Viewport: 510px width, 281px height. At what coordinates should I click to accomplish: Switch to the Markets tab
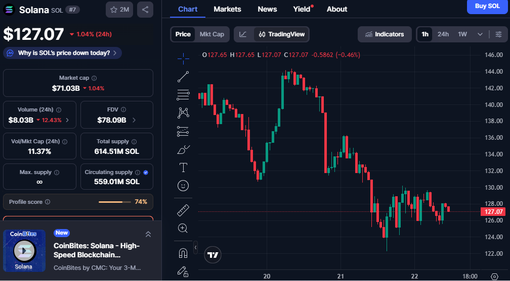click(227, 9)
